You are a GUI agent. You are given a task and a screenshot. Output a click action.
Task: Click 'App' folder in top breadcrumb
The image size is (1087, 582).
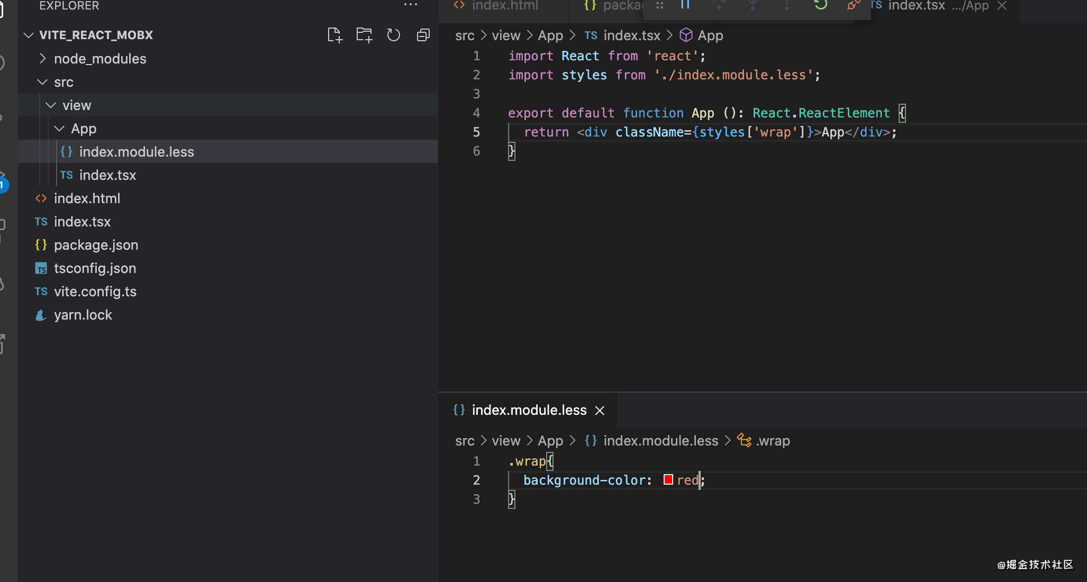pyautogui.click(x=550, y=35)
